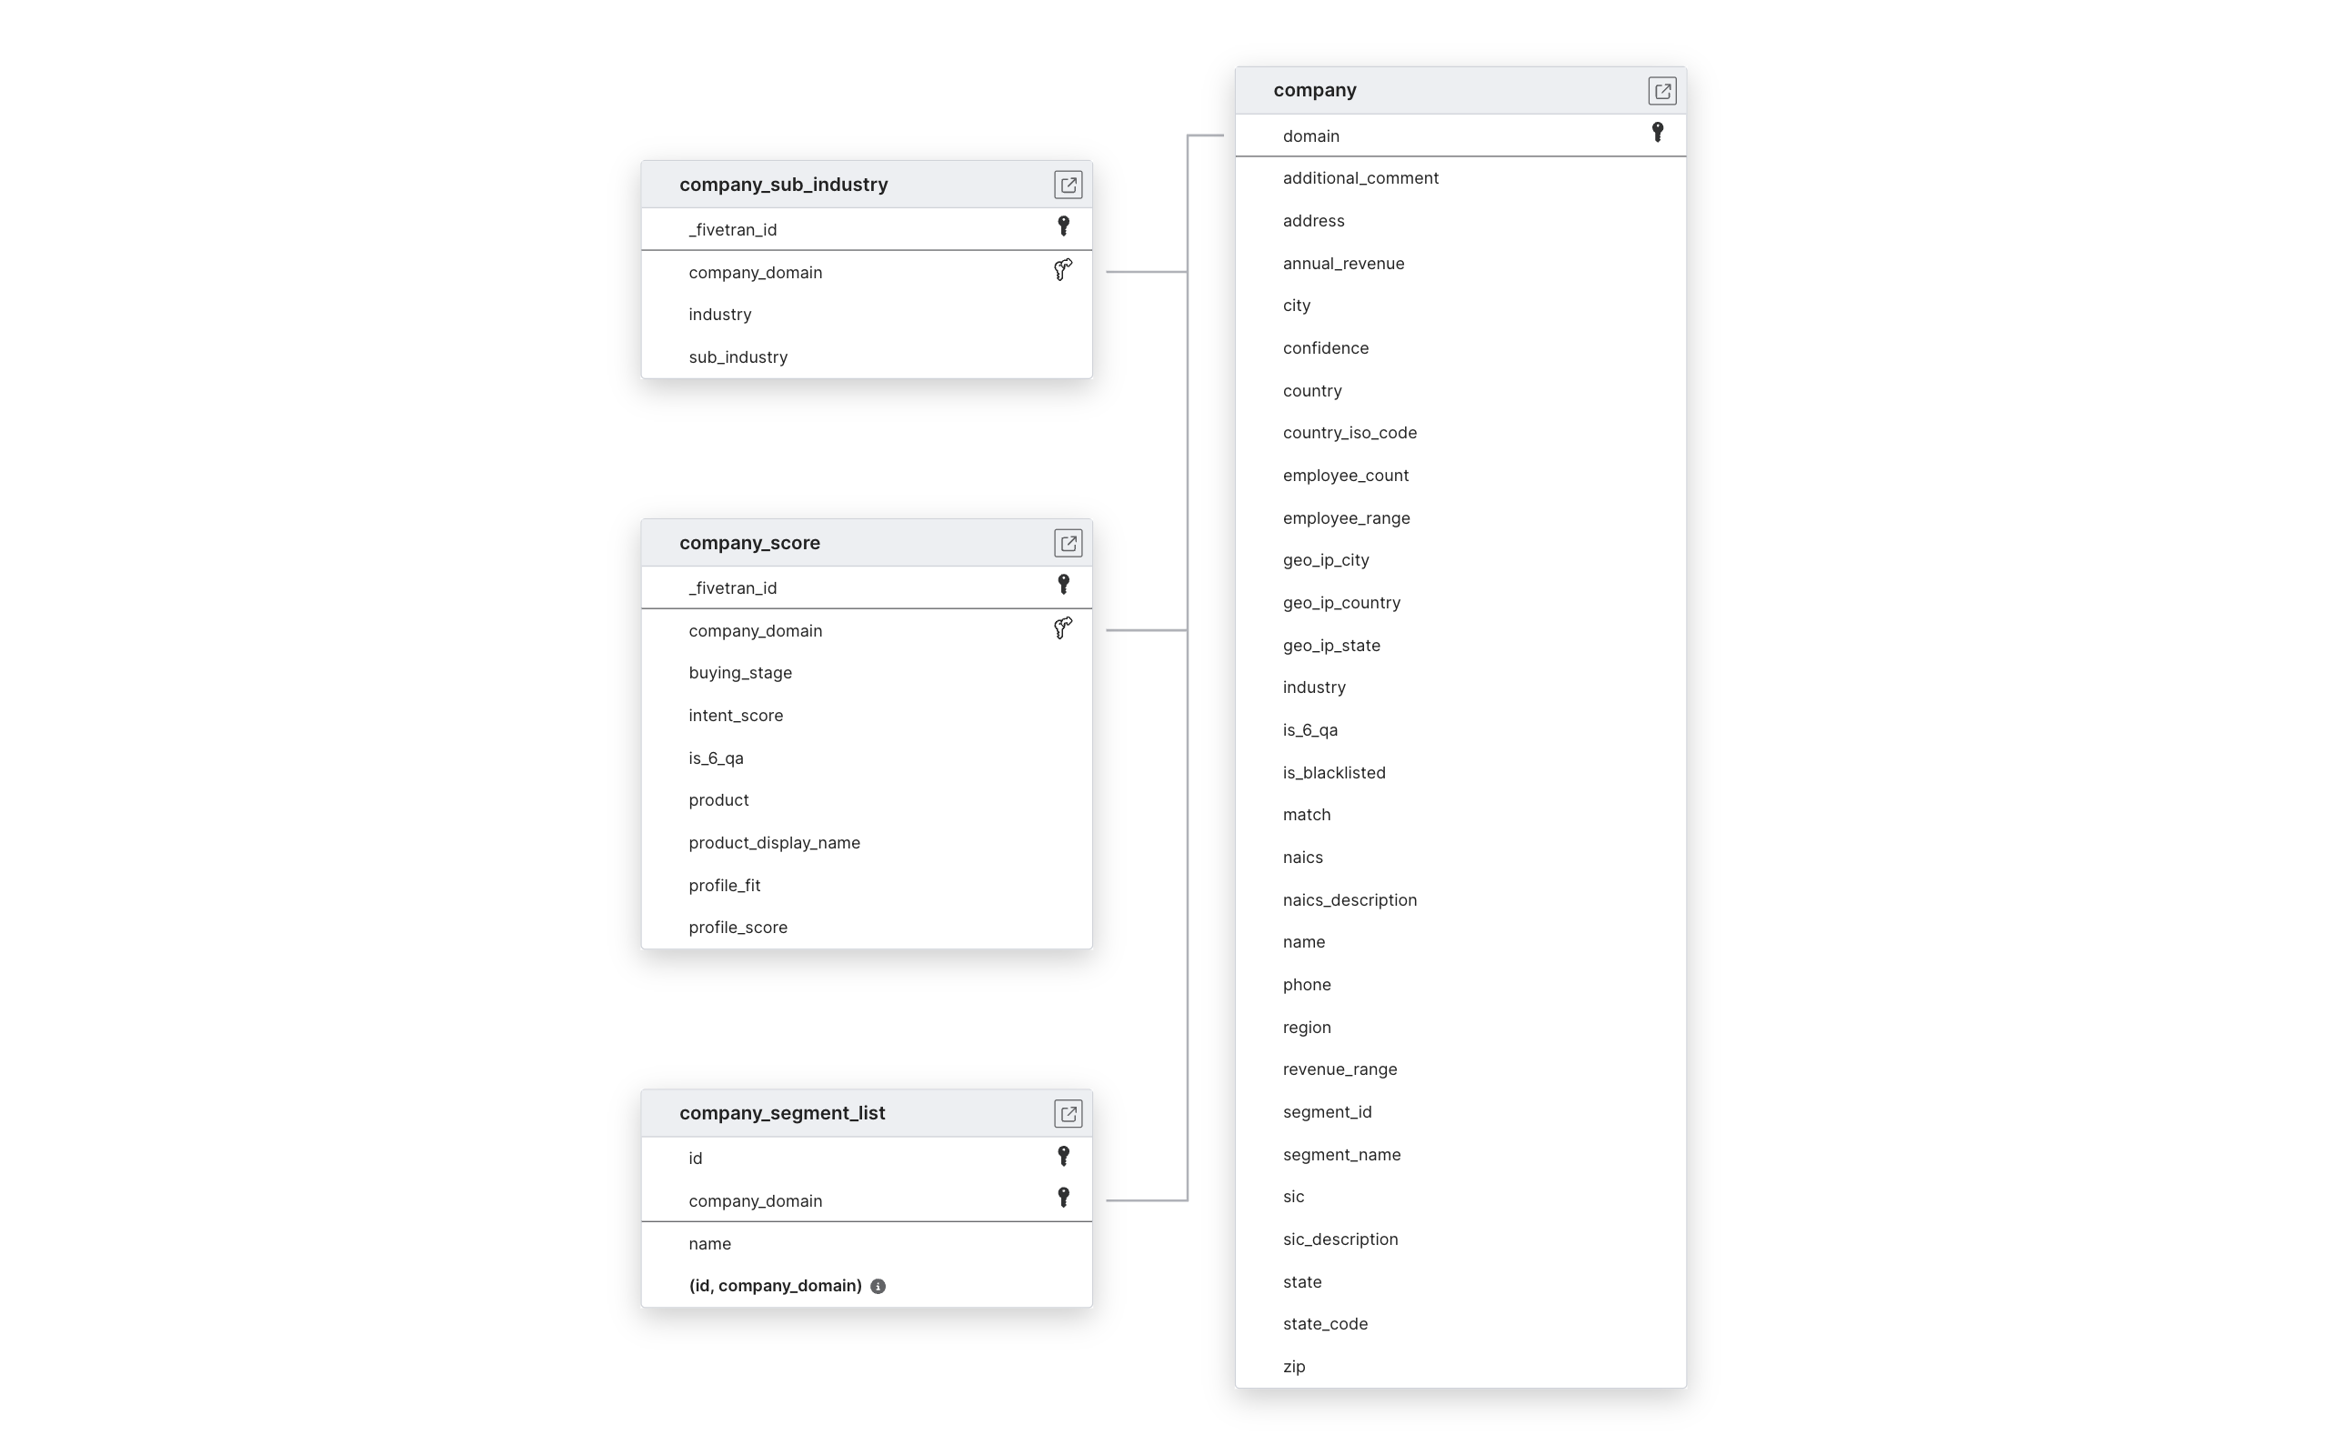The image size is (2328, 1455).
Task: Click the external link icon on company_score
Action: (1068, 541)
